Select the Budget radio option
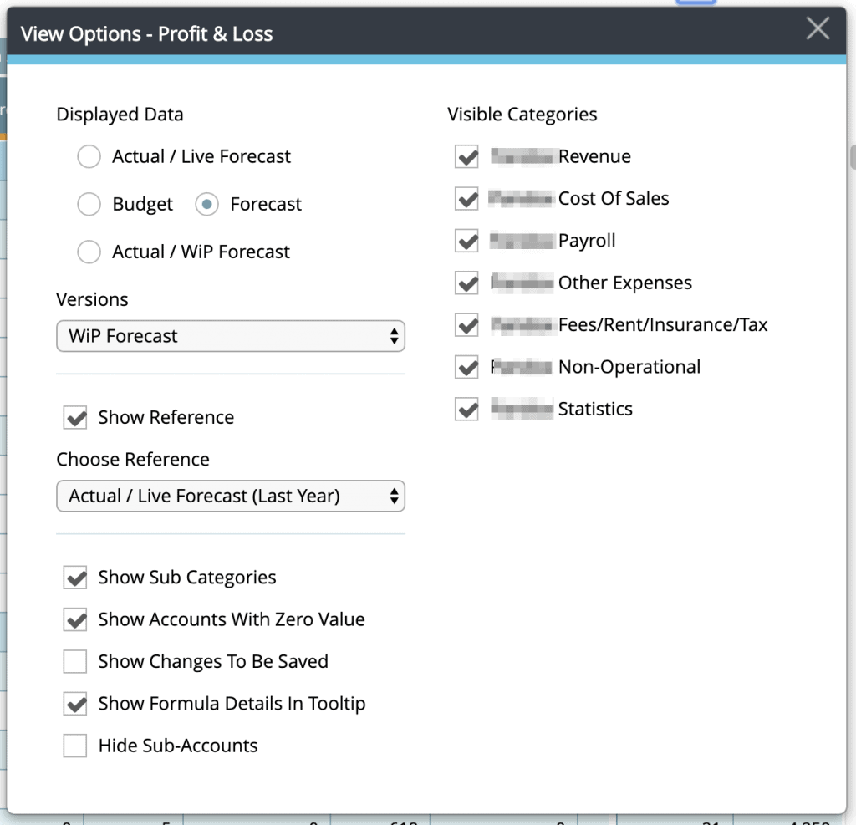 (x=89, y=205)
